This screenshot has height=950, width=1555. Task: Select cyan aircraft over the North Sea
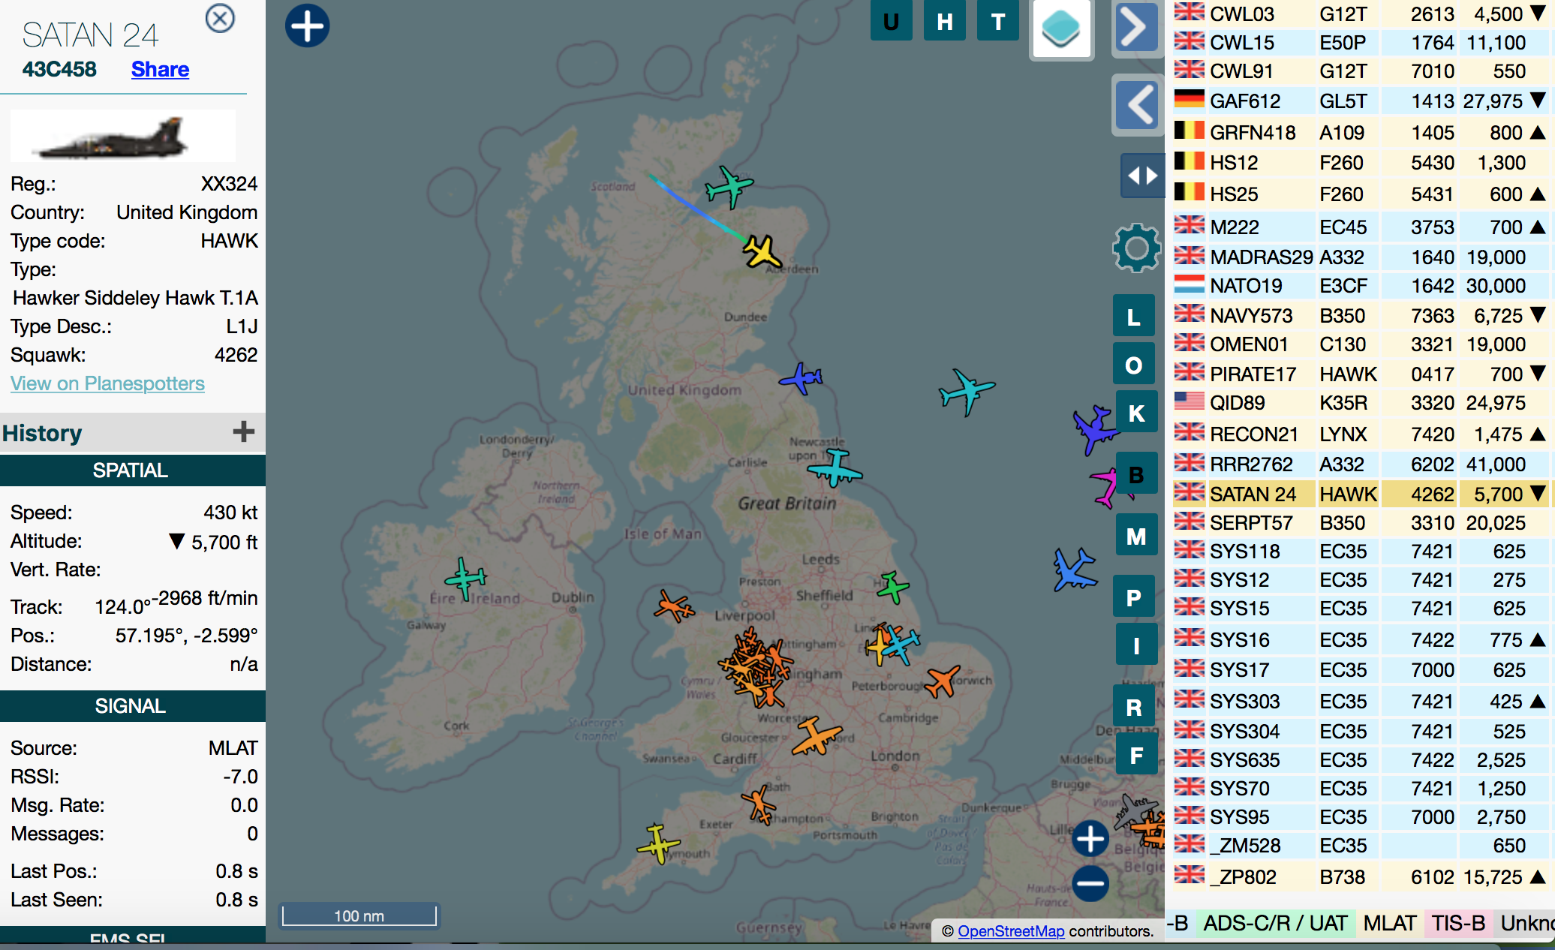pos(967,391)
